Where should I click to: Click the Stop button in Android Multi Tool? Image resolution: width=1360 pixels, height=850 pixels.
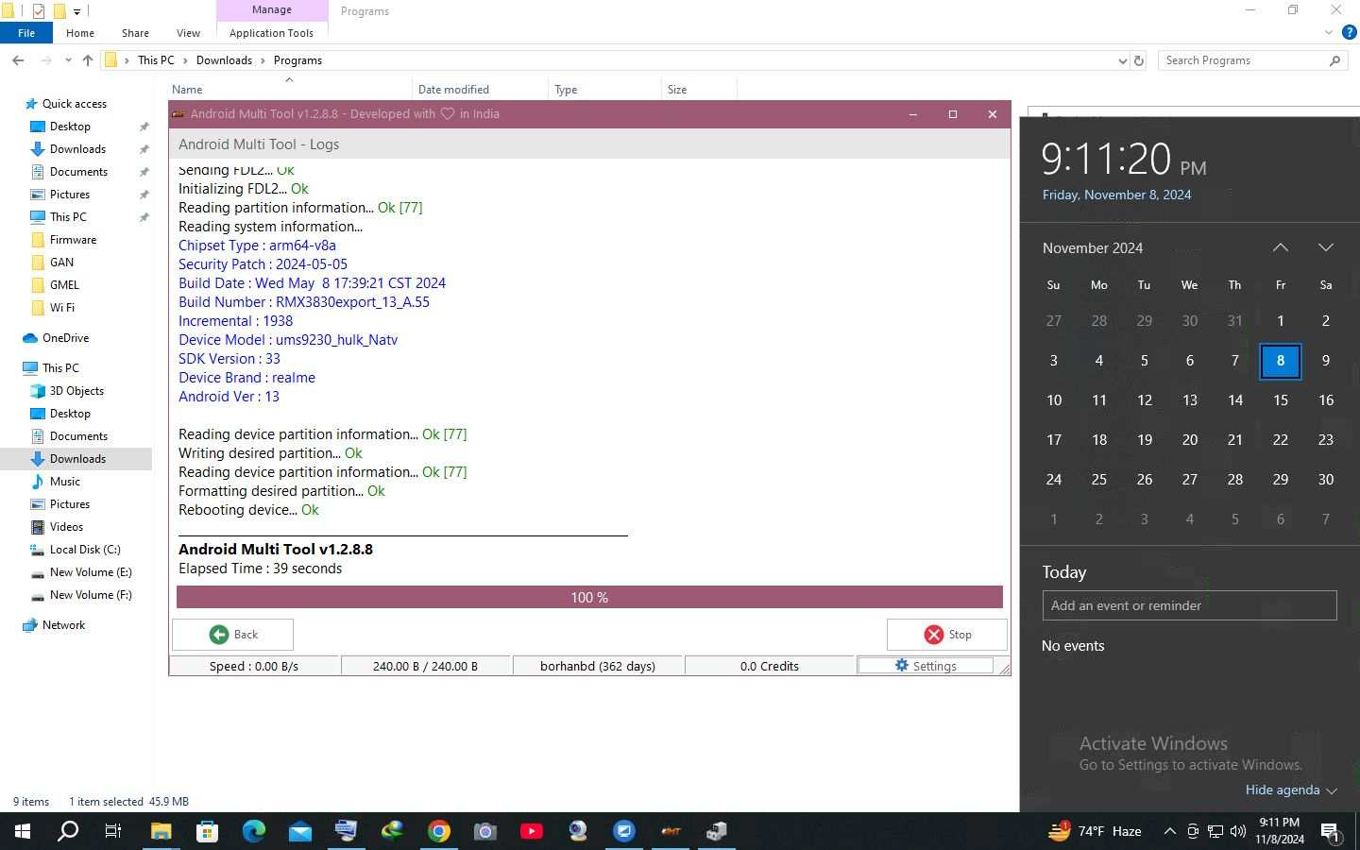[946, 635]
